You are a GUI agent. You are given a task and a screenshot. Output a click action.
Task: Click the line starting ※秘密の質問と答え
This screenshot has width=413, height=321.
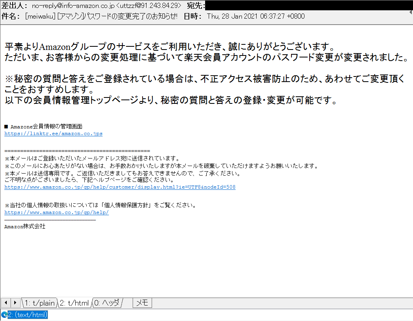(205, 78)
